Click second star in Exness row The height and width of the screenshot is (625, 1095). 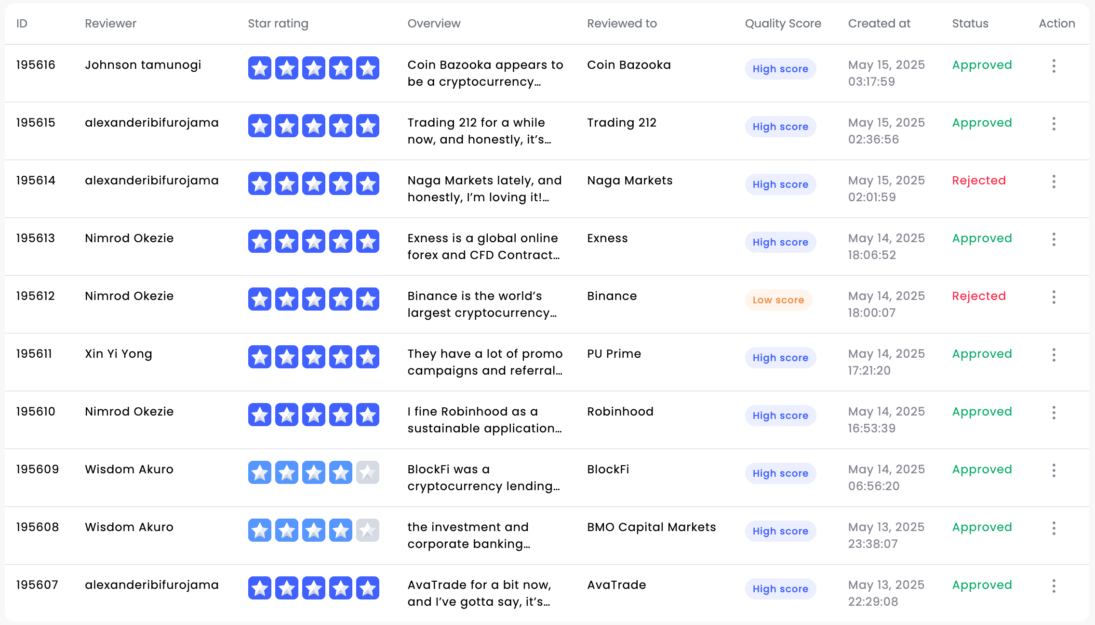pyautogui.click(x=287, y=241)
